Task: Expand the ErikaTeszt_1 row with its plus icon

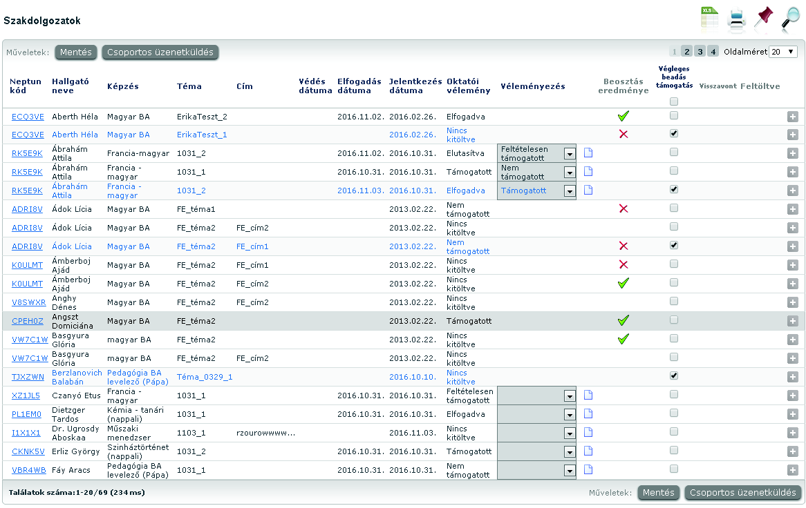Action: click(x=793, y=135)
